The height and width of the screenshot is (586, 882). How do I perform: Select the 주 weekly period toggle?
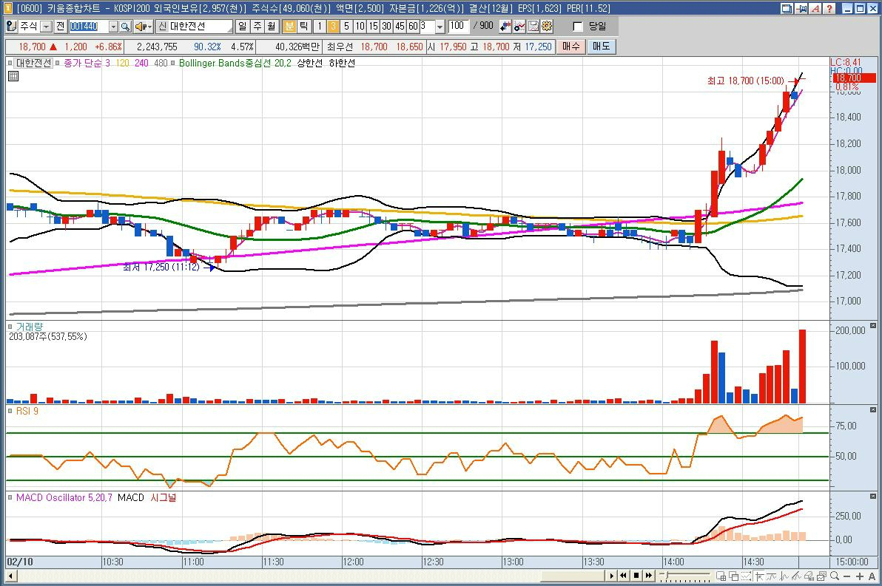257,27
